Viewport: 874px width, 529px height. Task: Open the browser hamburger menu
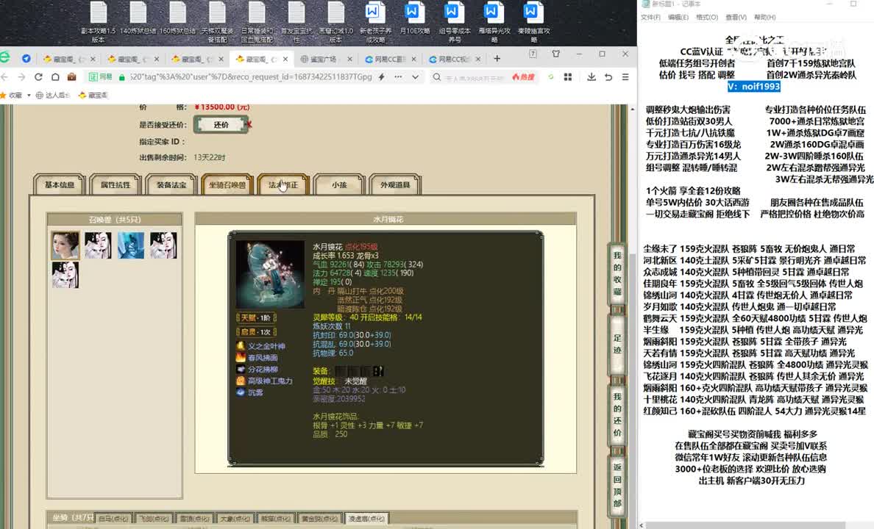(625, 77)
